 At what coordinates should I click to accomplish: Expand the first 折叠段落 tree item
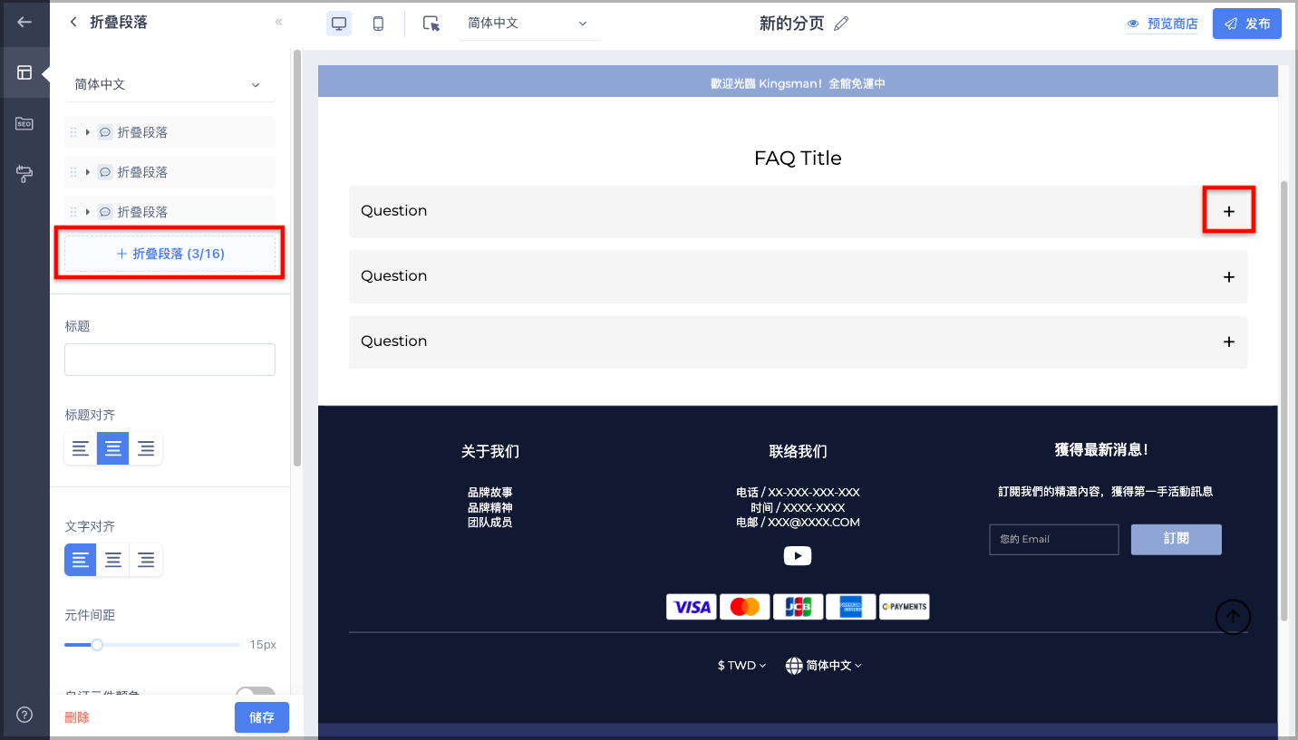(x=88, y=132)
